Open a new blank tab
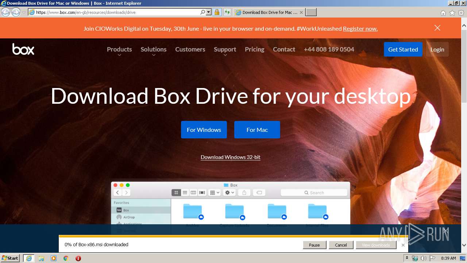The height and width of the screenshot is (263, 467). 311,12
